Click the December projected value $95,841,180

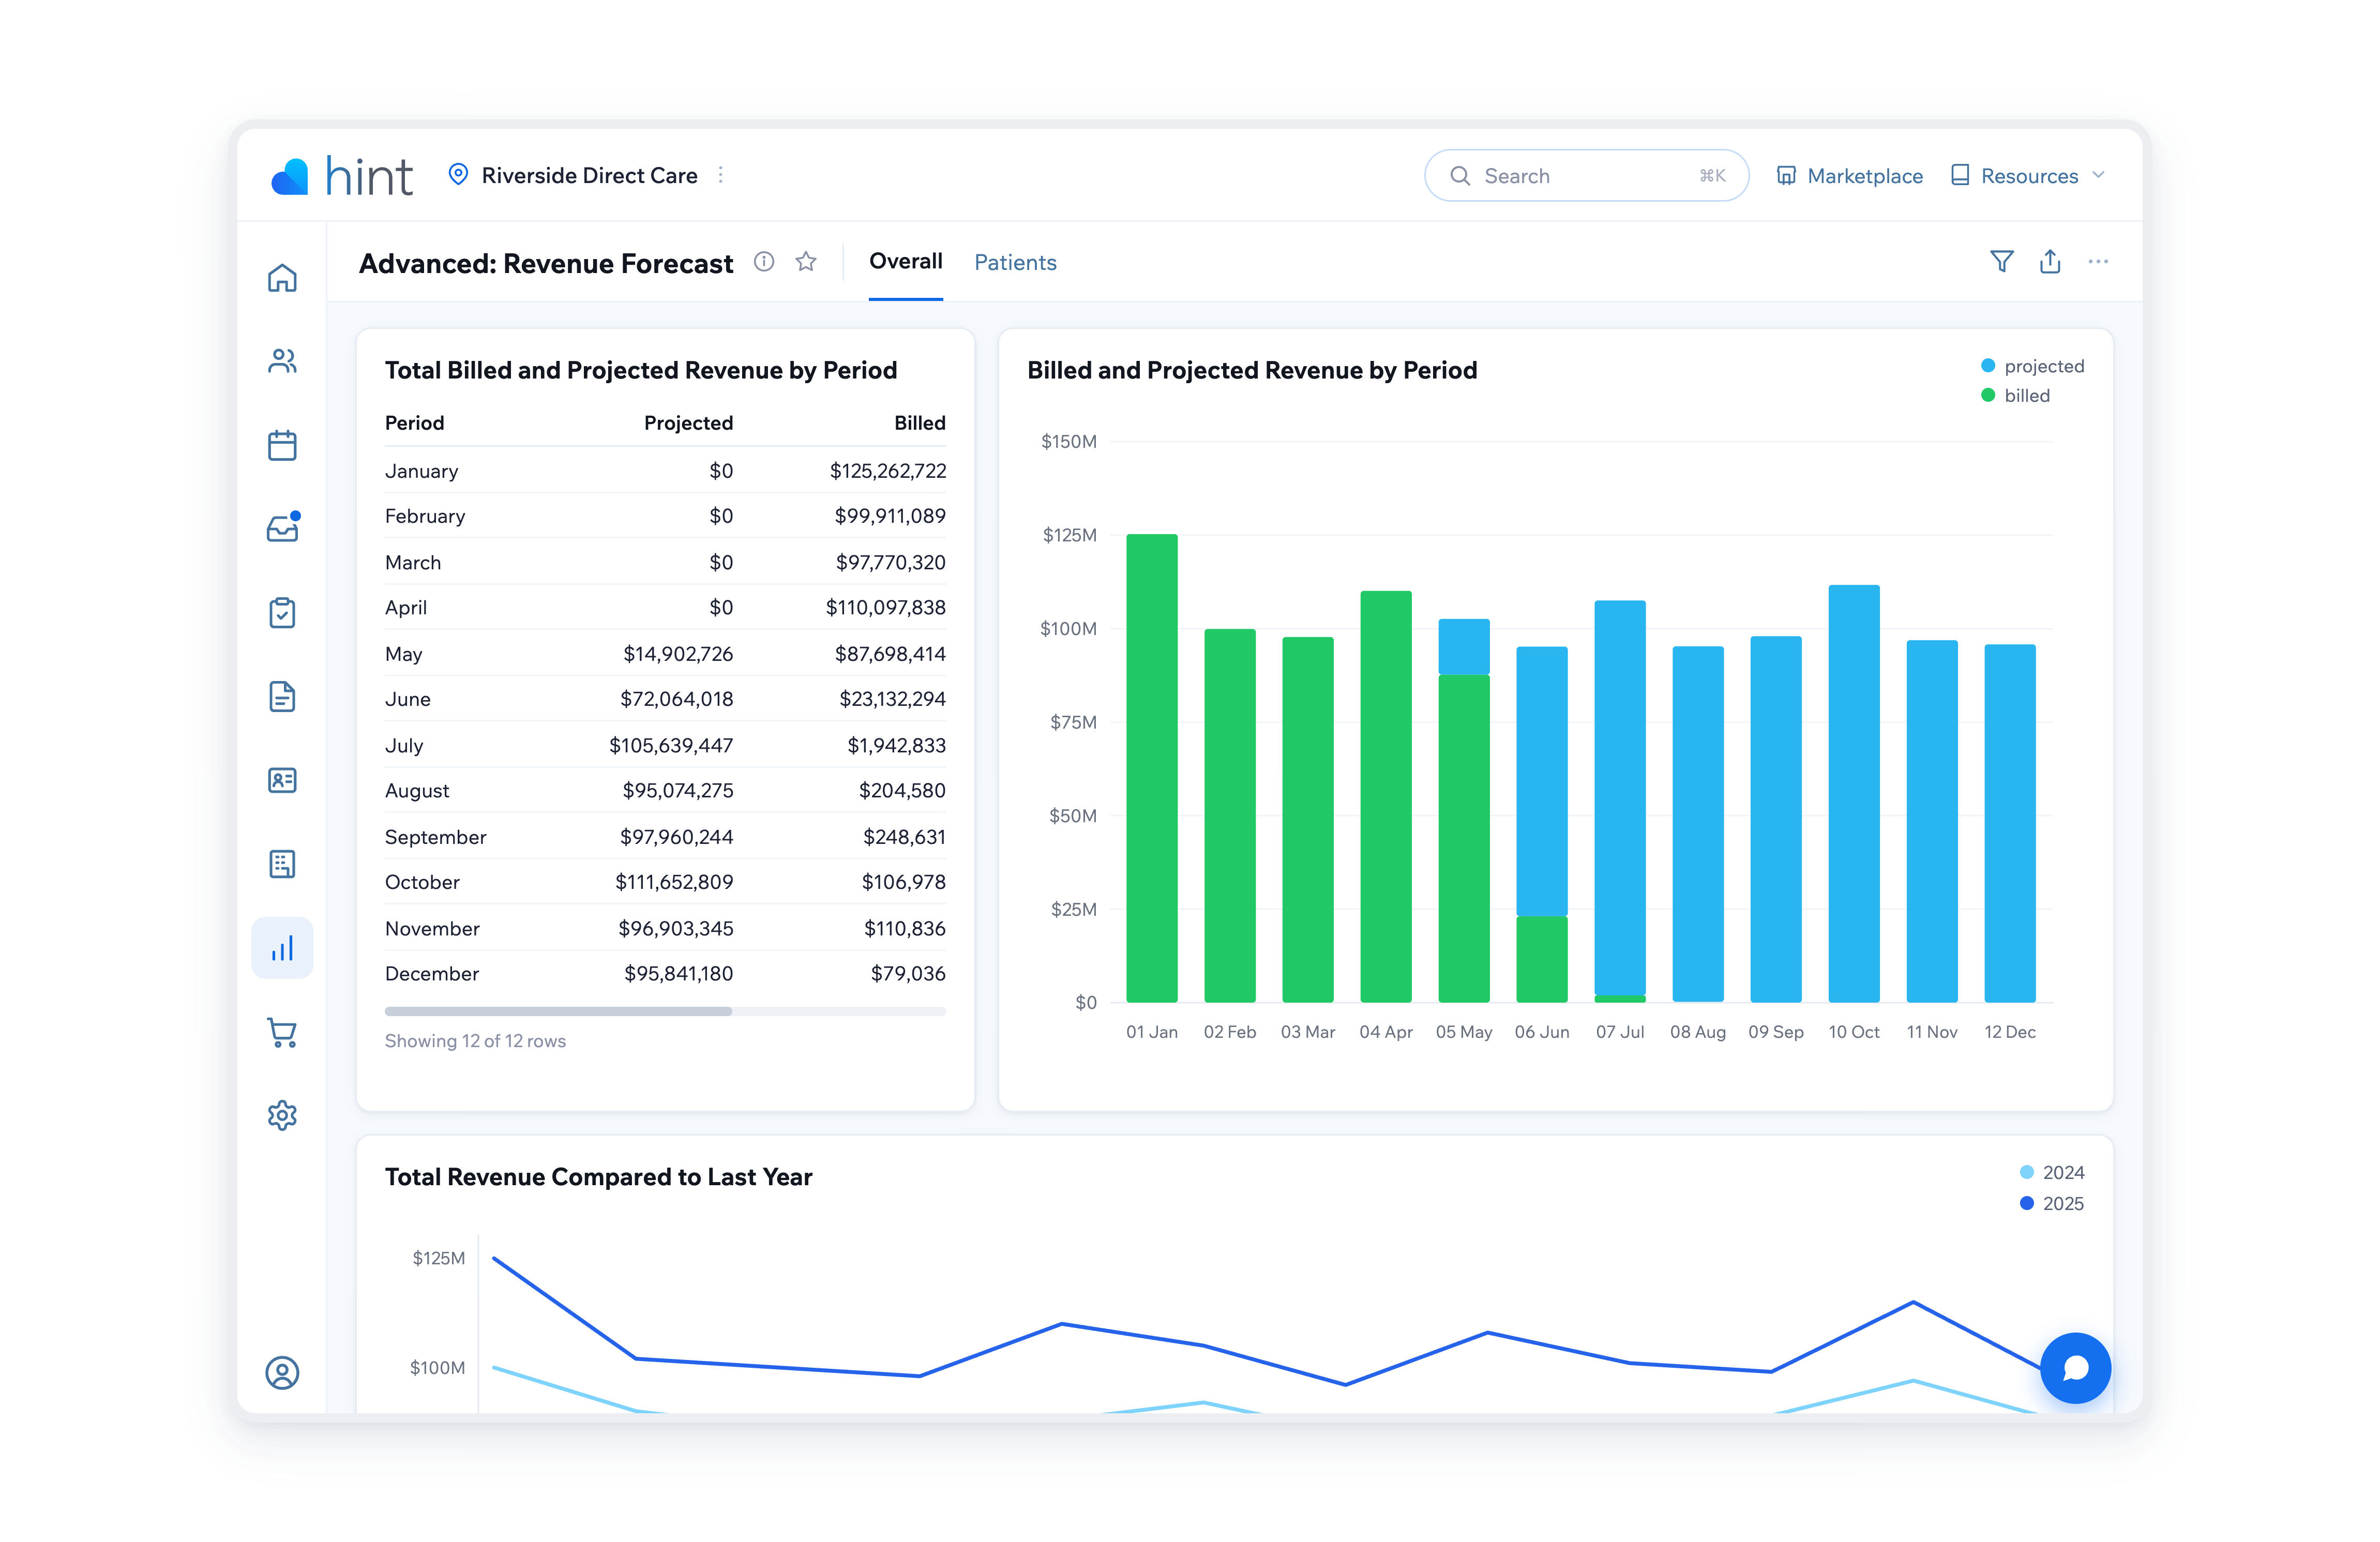coord(678,974)
